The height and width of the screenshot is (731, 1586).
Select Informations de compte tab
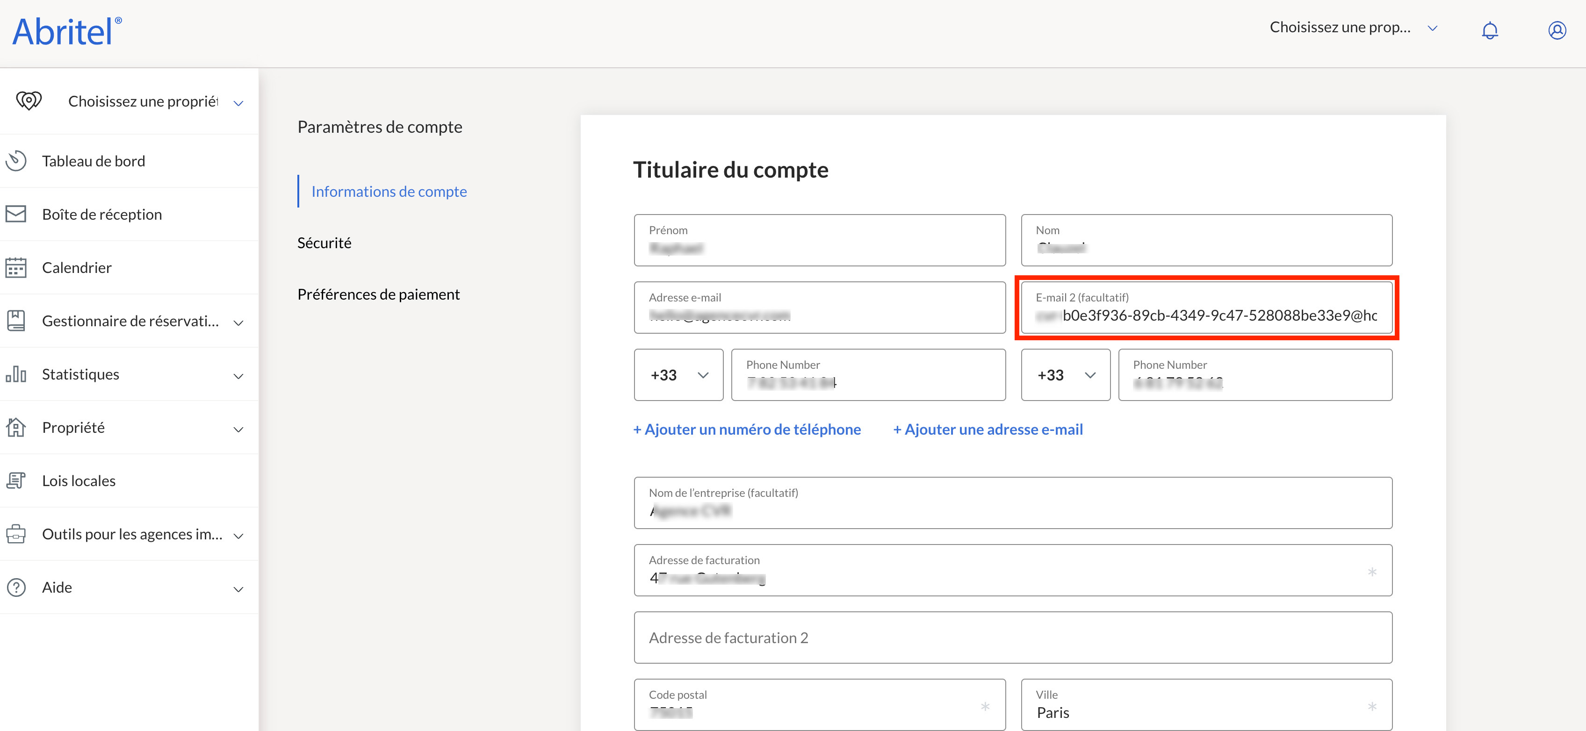coord(389,191)
